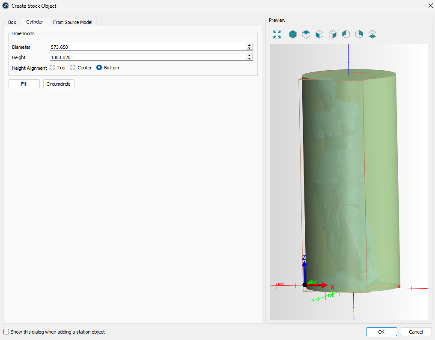Switch to the Box tab
Image resolution: width=435 pixels, height=340 pixels.
pyautogui.click(x=12, y=22)
